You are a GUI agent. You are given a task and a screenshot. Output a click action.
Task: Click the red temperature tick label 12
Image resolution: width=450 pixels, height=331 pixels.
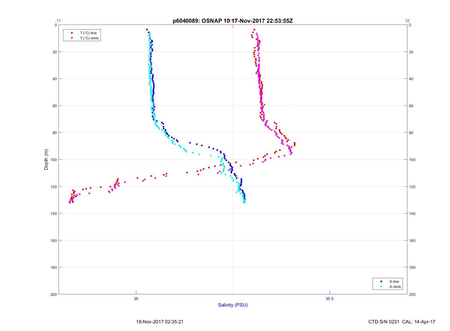[407, 21]
